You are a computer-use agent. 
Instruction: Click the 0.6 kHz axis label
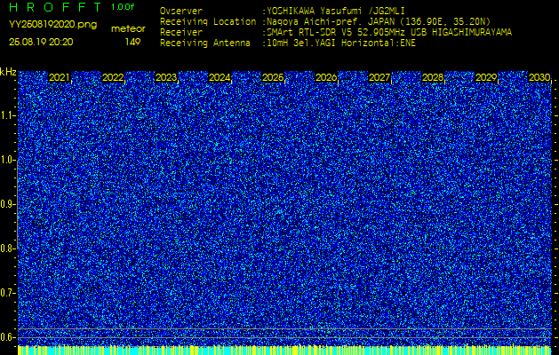click(x=7, y=337)
